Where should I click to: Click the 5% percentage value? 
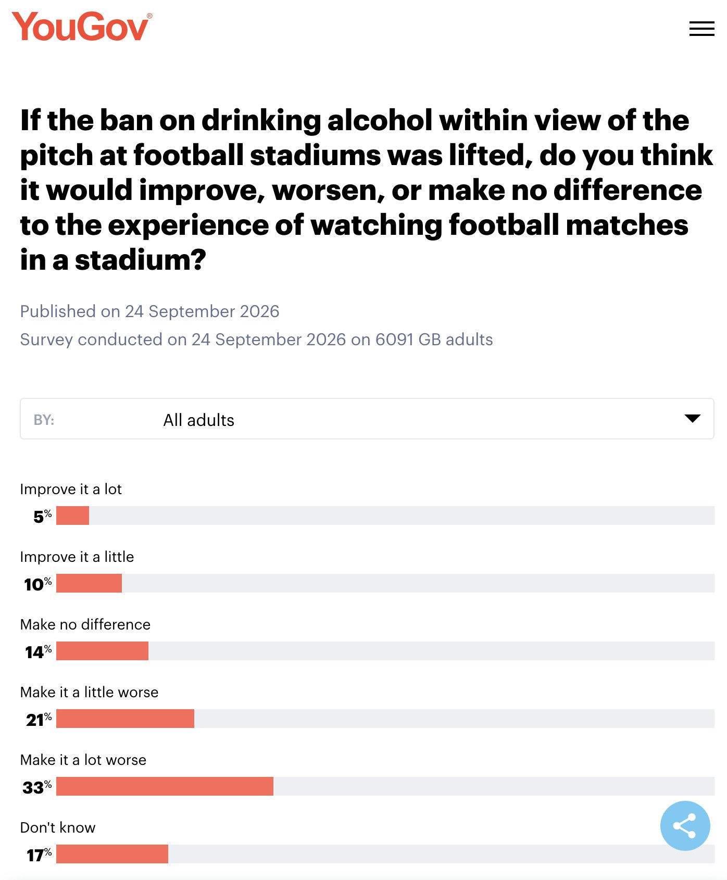coord(43,516)
